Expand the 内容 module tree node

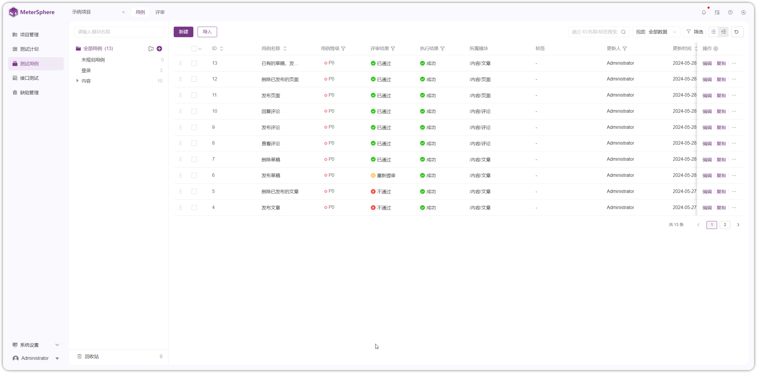pos(77,81)
